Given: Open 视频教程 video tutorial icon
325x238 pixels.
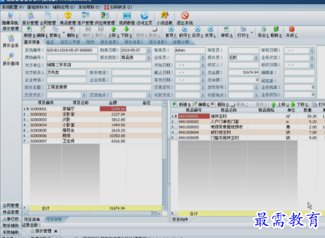Looking at the screenshot, I should [x=127, y=18].
